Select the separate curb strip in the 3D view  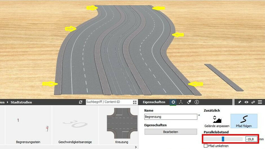coord(224,77)
